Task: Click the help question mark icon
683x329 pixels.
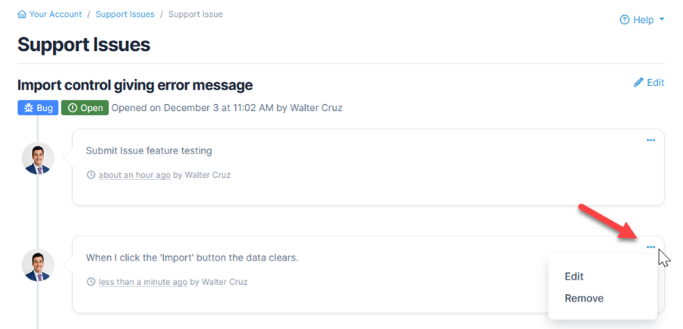Action: 625,20
